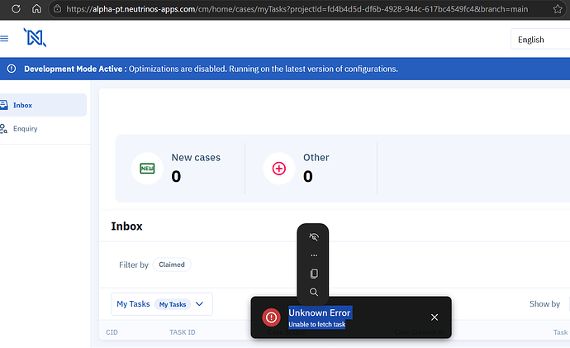Go to the browser home page icon
The height and width of the screenshot is (348, 570).
coord(36,9)
